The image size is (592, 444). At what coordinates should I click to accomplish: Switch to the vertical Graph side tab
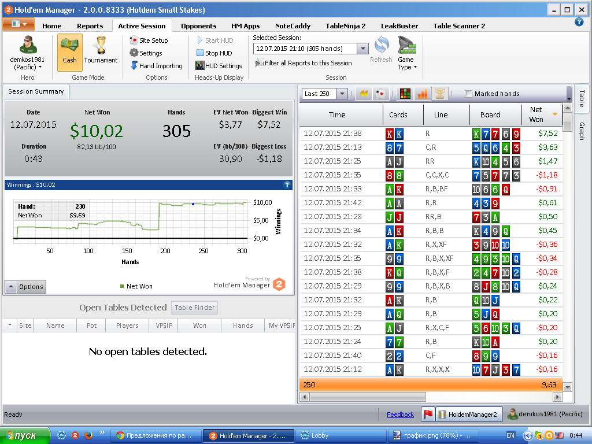click(582, 131)
